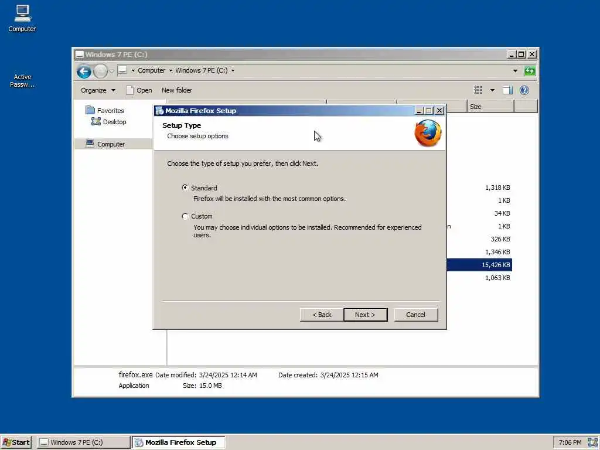The height and width of the screenshot is (450, 600).
Task: Click Explorer's blue Back arrow
Action: click(x=84, y=71)
